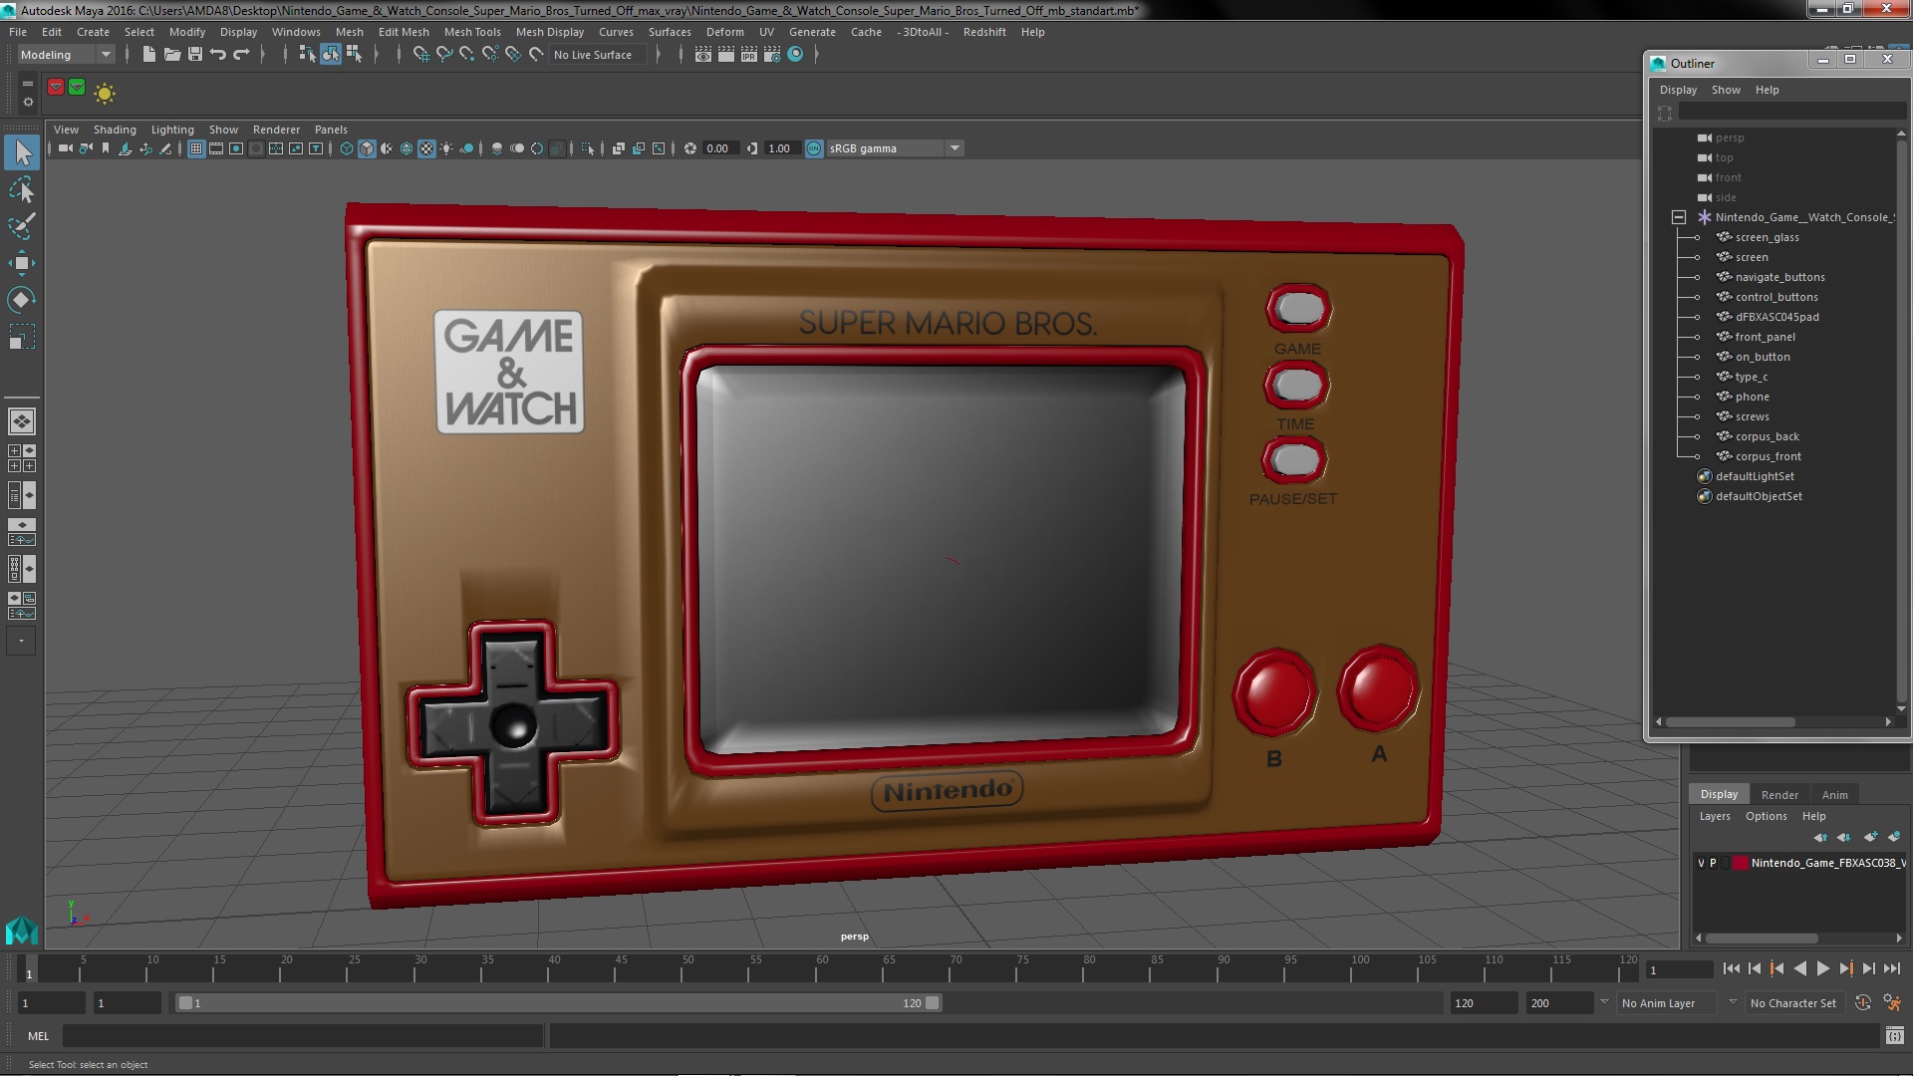Toggle the viewport grid display
The image size is (1913, 1076).
point(196,148)
